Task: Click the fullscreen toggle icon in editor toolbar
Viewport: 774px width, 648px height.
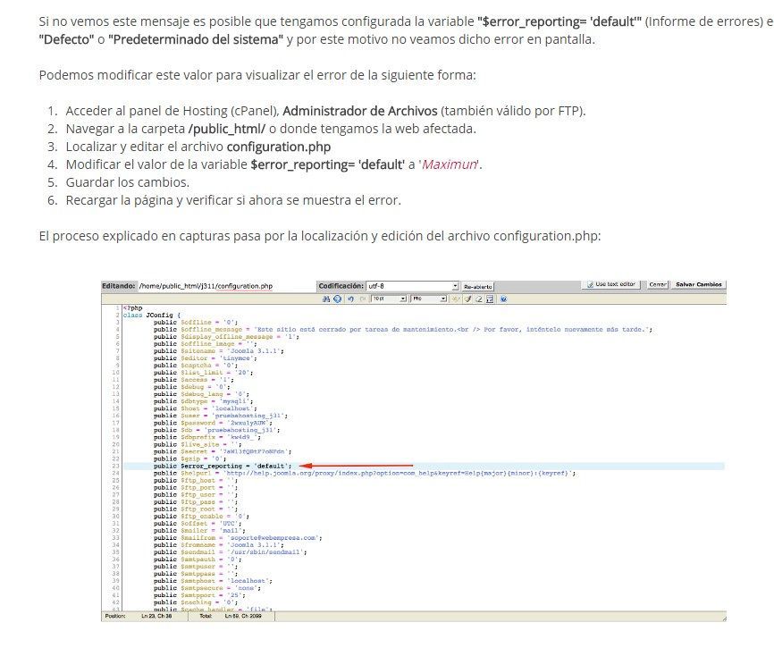Action: pyautogui.click(x=490, y=299)
